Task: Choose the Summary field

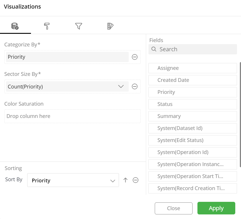Action: tap(193, 116)
